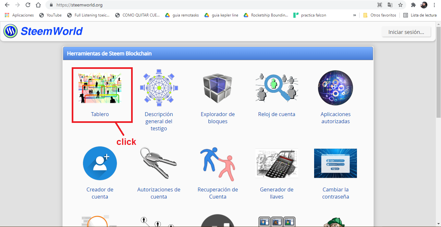Open the Generador de llaves link

click(277, 193)
